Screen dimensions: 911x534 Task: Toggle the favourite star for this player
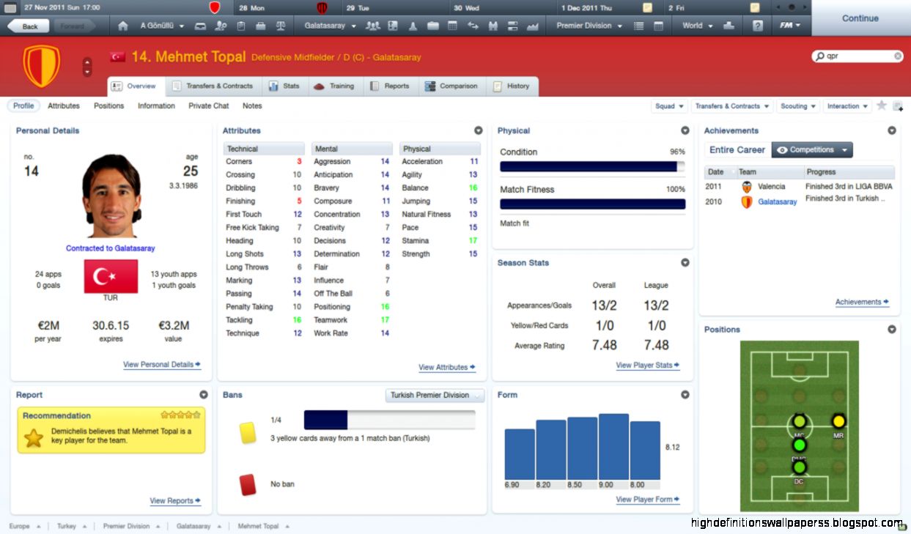click(x=881, y=105)
